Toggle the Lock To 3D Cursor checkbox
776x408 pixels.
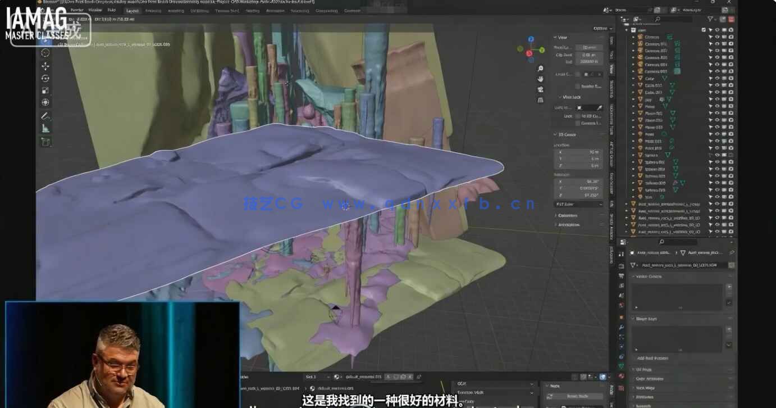tap(577, 116)
